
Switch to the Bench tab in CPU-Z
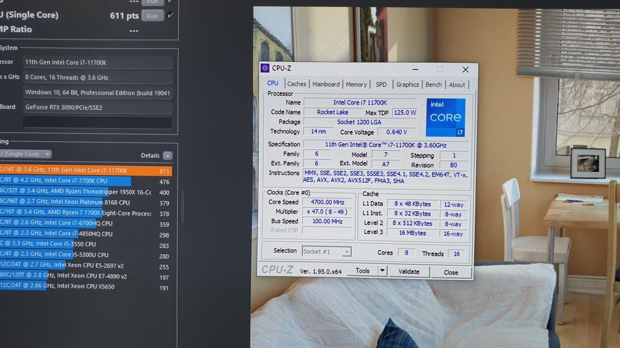tap(434, 85)
